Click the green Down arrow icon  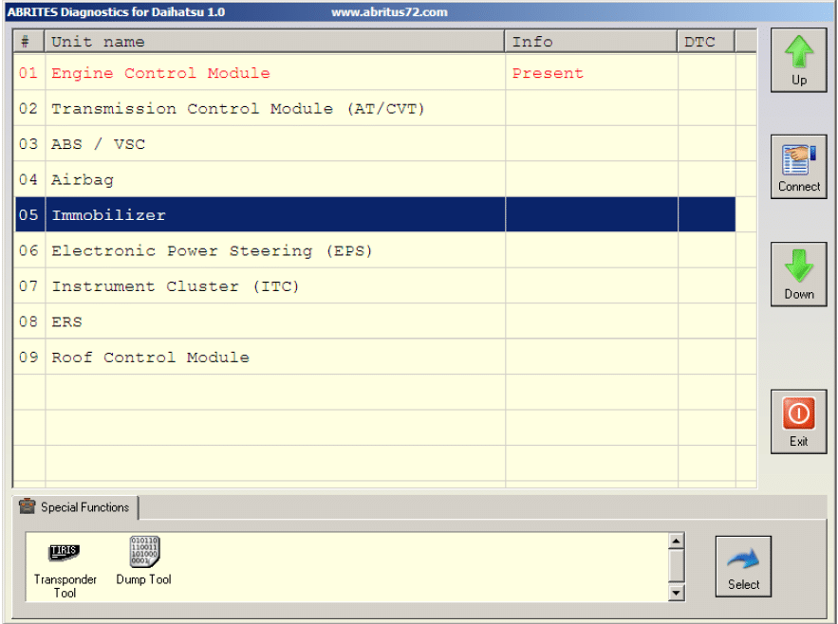(x=798, y=266)
